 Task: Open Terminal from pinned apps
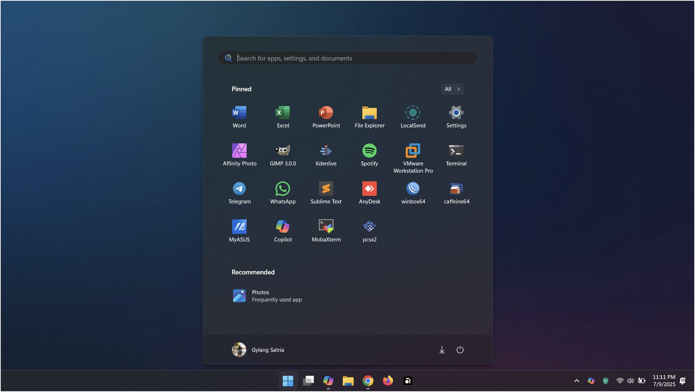(456, 156)
